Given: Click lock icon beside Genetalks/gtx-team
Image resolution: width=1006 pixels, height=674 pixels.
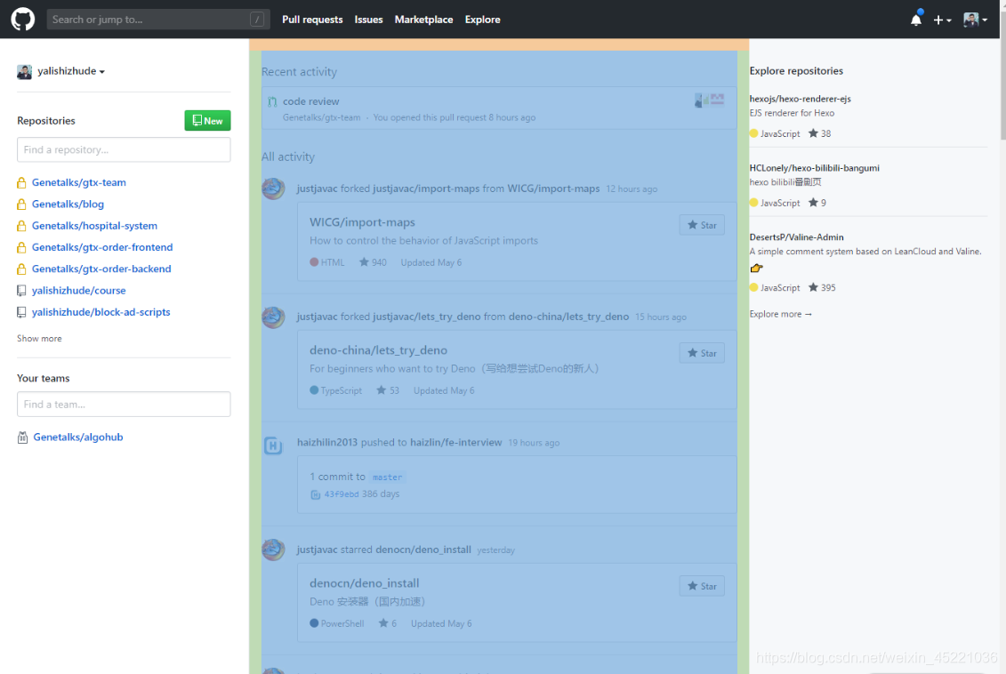Looking at the screenshot, I should (x=21, y=183).
